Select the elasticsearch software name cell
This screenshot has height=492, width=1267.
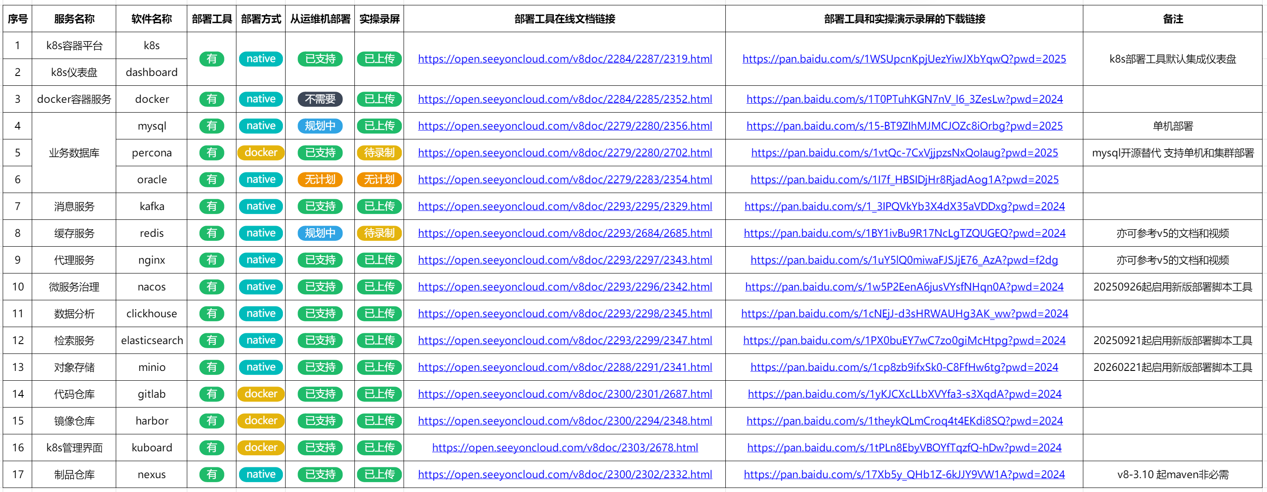[x=152, y=341]
